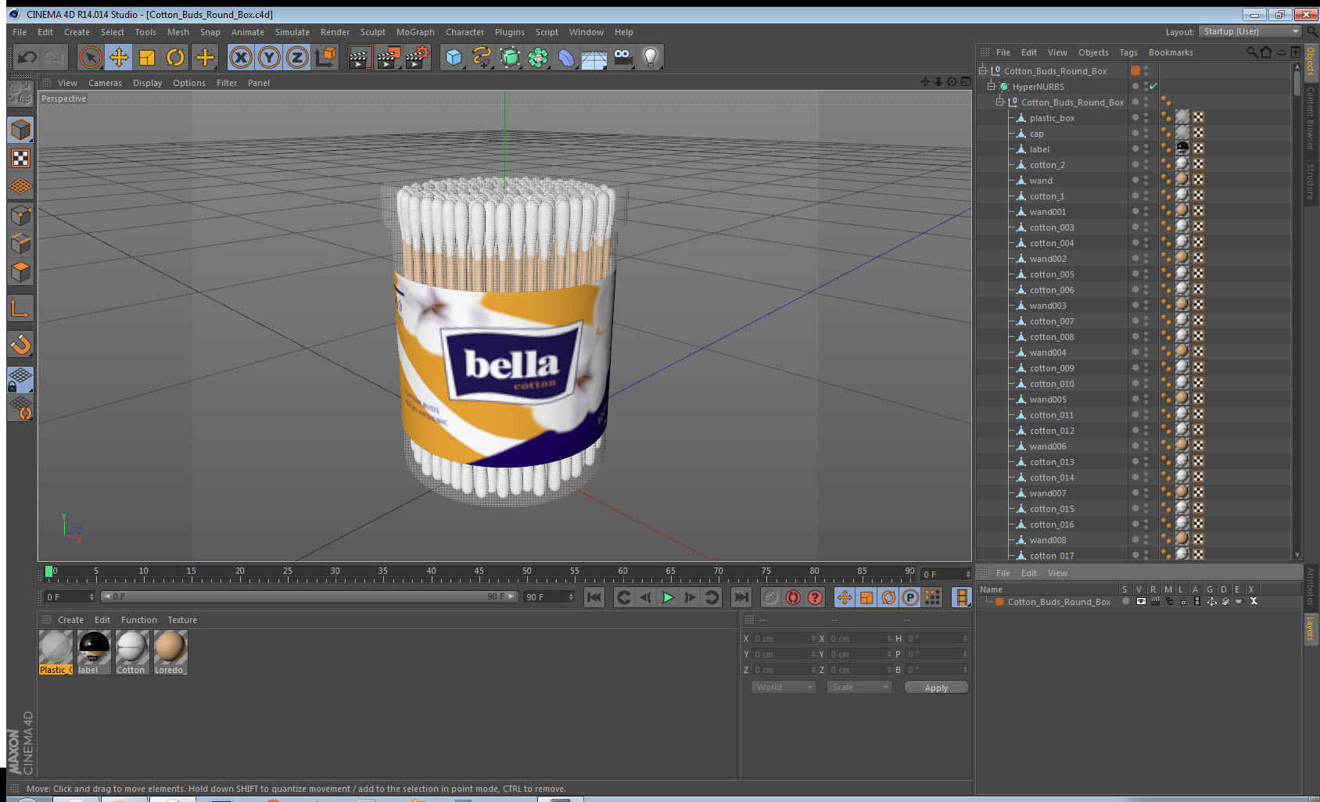The width and height of the screenshot is (1320, 802).
Task: Select the Cotton material swatch
Action: (x=131, y=652)
